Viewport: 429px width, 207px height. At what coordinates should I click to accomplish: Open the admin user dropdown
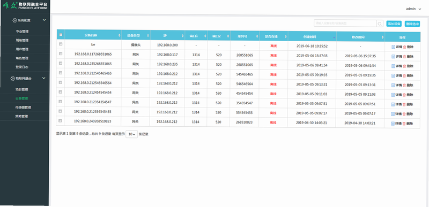[413, 9]
